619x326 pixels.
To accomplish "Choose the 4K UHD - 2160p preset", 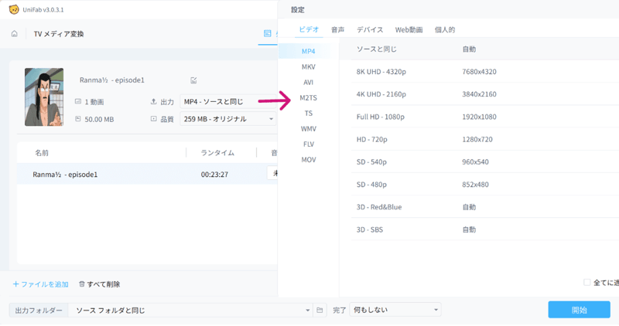I will click(x=485, y=94).
